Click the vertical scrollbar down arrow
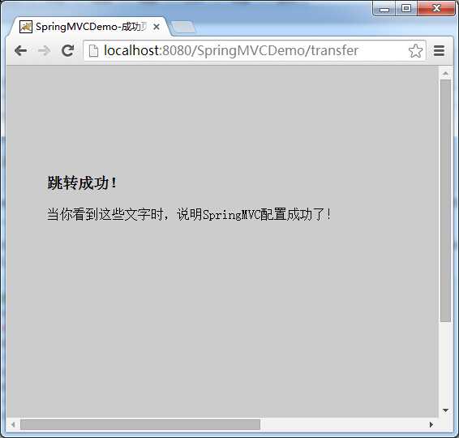 [x=445, y=410]
